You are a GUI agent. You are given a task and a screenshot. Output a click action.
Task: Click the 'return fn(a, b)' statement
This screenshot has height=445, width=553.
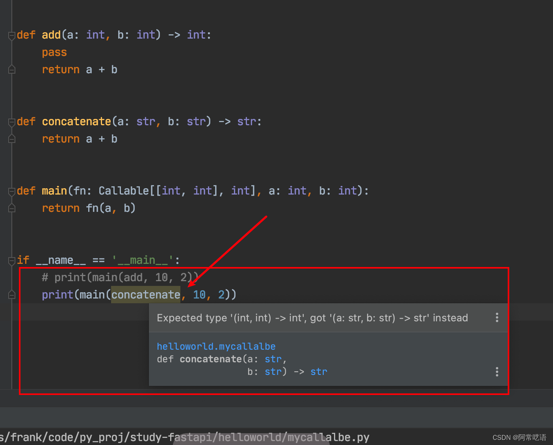(x=89, y=208)
